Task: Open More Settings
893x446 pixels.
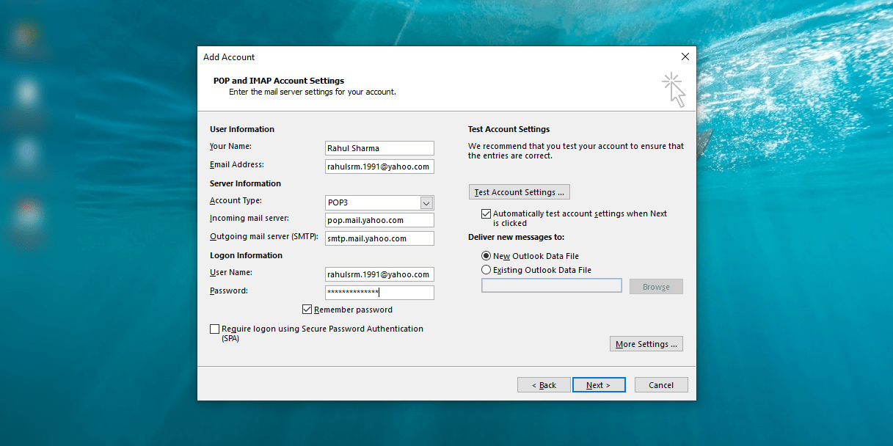Action: point(646,344)
